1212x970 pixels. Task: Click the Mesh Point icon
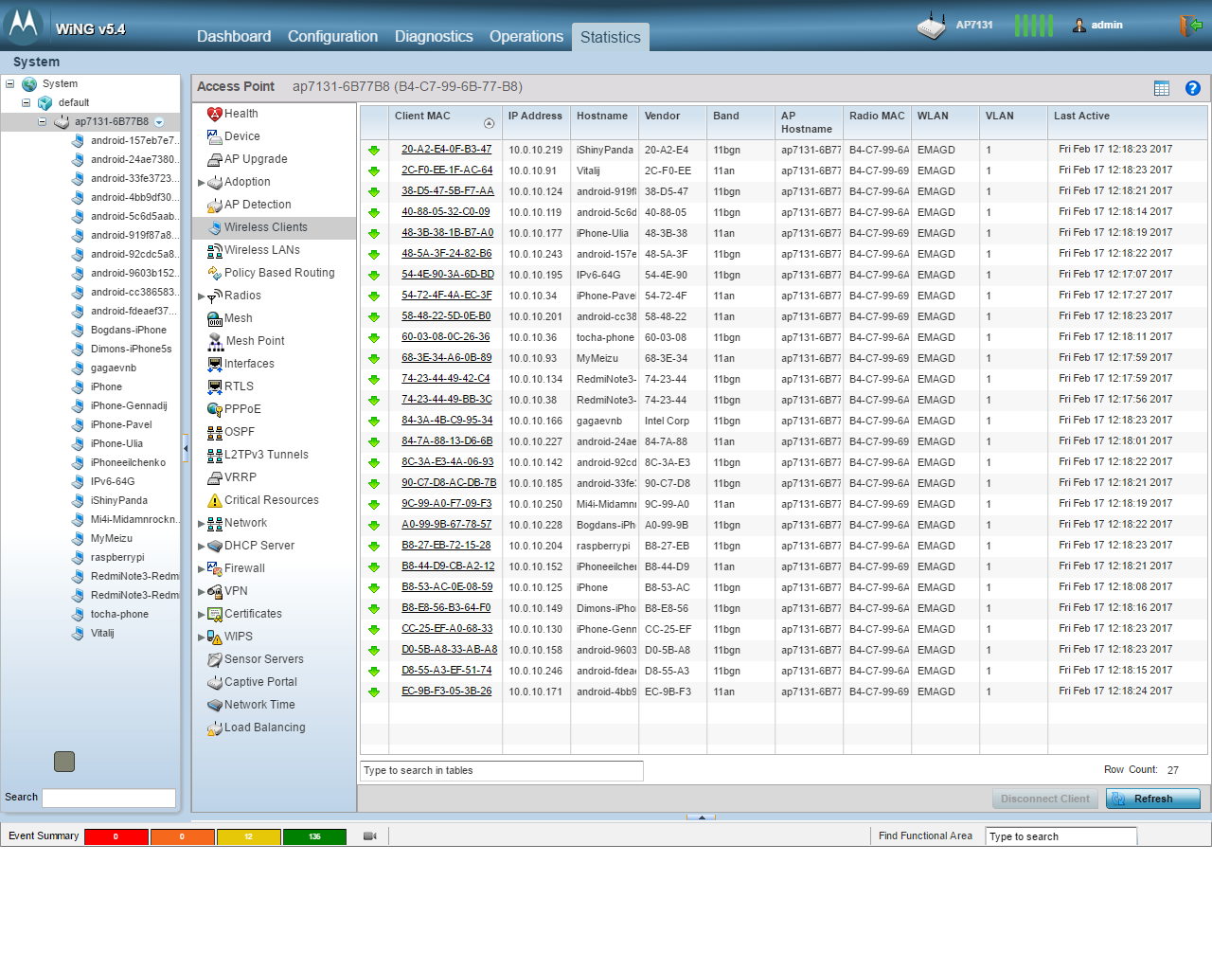[x=216, y=341]
